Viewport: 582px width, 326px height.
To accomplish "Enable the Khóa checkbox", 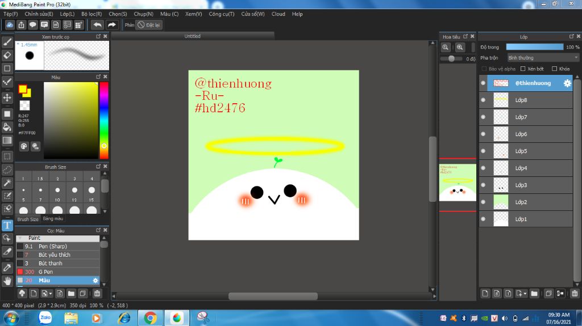I will (x=555, y=69).
